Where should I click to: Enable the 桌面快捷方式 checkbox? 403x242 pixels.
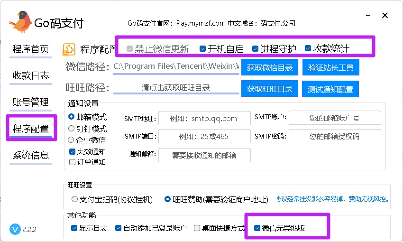pos(197,228)
